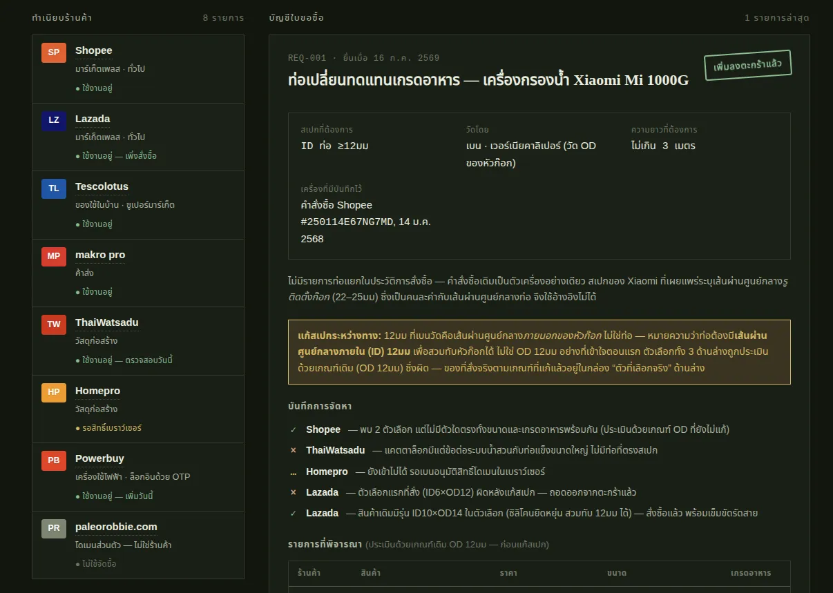The height and width of the screenshot is (593, 833).
Task: Click Homepro status รอสิทธิ์เบราว์เซอร์
Action: (108, 428)
